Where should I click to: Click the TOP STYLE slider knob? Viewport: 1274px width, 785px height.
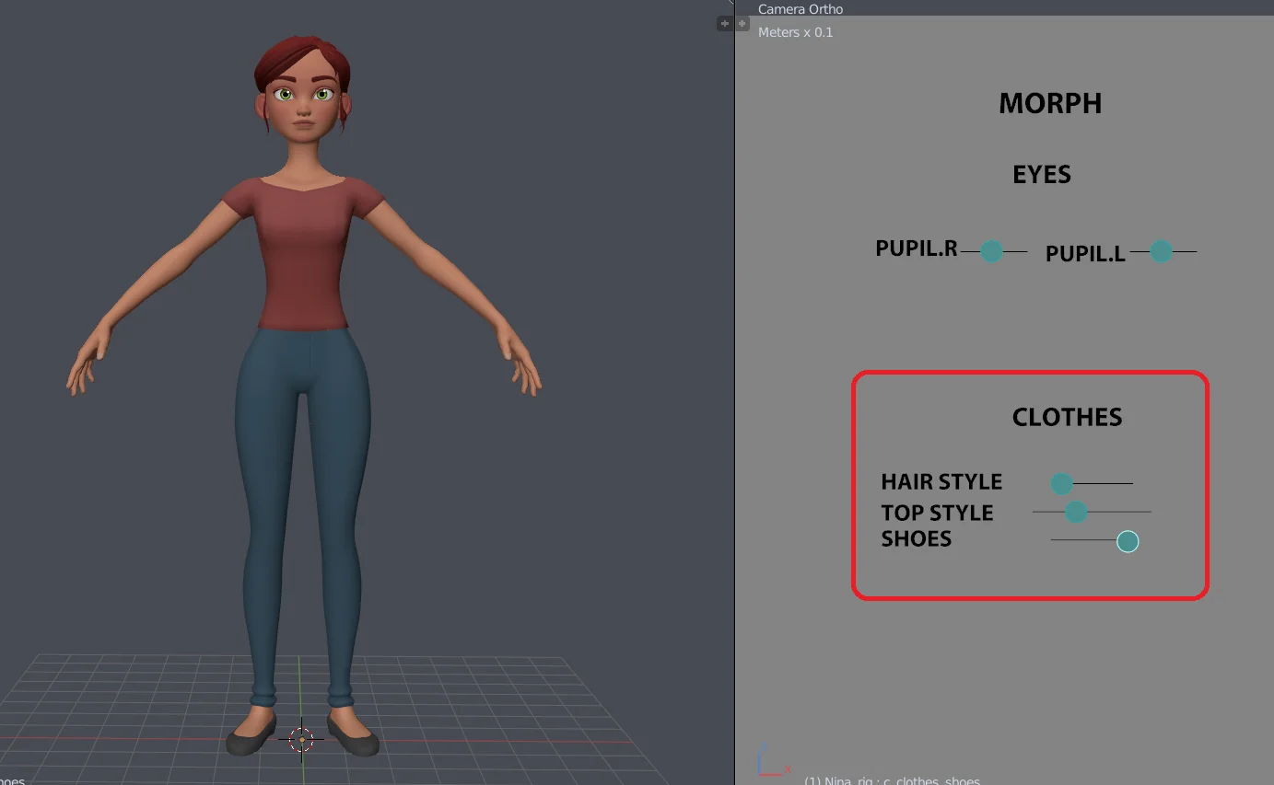click(x=1075, y=512)
